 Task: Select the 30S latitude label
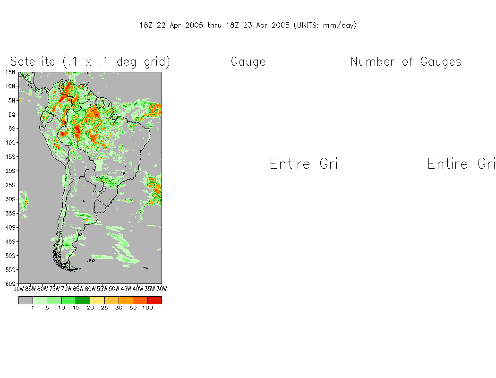(x=10, y=199)
